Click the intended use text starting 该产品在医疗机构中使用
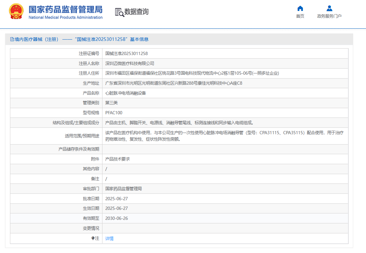Viewport: 366px width, 253px height. click(224, 136)
